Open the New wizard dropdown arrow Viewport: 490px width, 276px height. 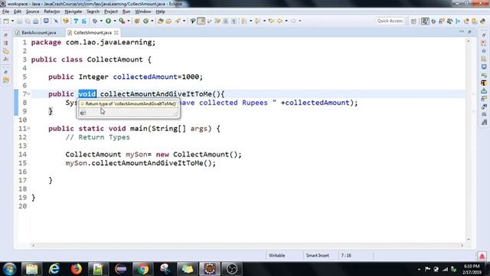coord(12,21)
